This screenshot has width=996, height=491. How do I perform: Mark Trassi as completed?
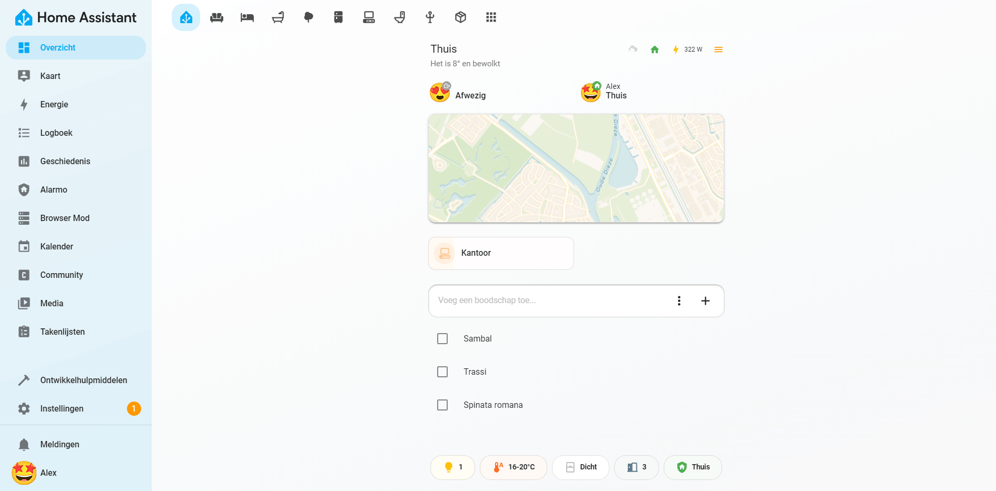pos(442,372)
